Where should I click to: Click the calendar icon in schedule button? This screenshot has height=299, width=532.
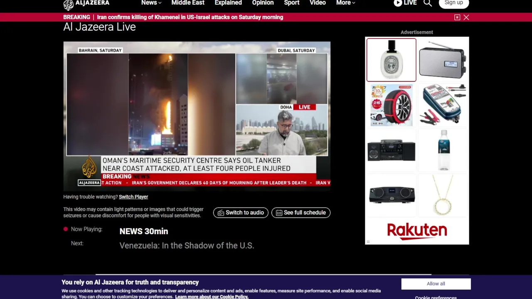click(x=279, y=213)
